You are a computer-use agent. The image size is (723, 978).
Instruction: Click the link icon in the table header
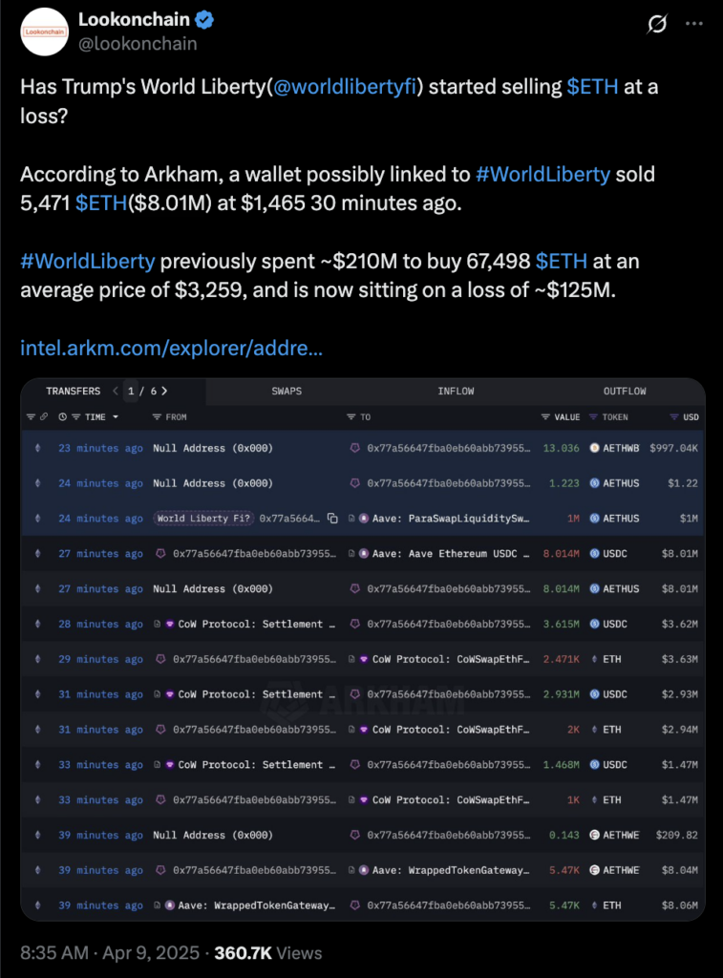tap(44, 417)
